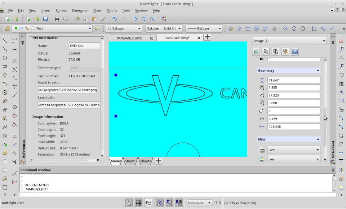Toggle Polar tracking in status bar

[160, 203]
